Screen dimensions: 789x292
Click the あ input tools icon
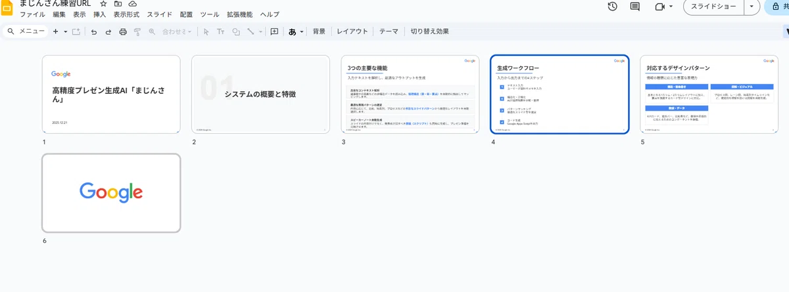[293, 31]
